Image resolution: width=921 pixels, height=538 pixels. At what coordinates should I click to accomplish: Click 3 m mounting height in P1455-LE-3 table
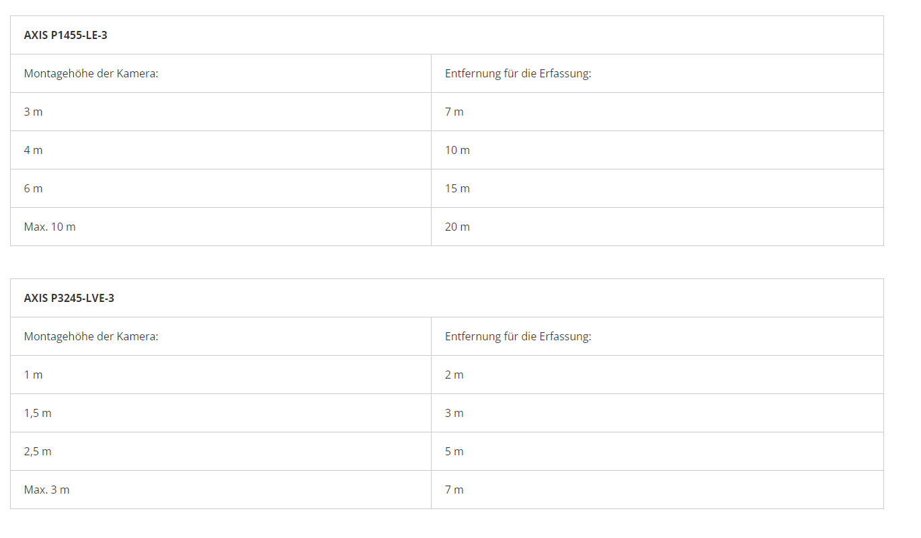(34, 112)
